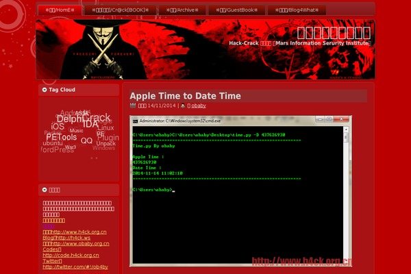Click the cmd window vertical scrollbar thumb

pyautogui.click(x=346, y=138)
